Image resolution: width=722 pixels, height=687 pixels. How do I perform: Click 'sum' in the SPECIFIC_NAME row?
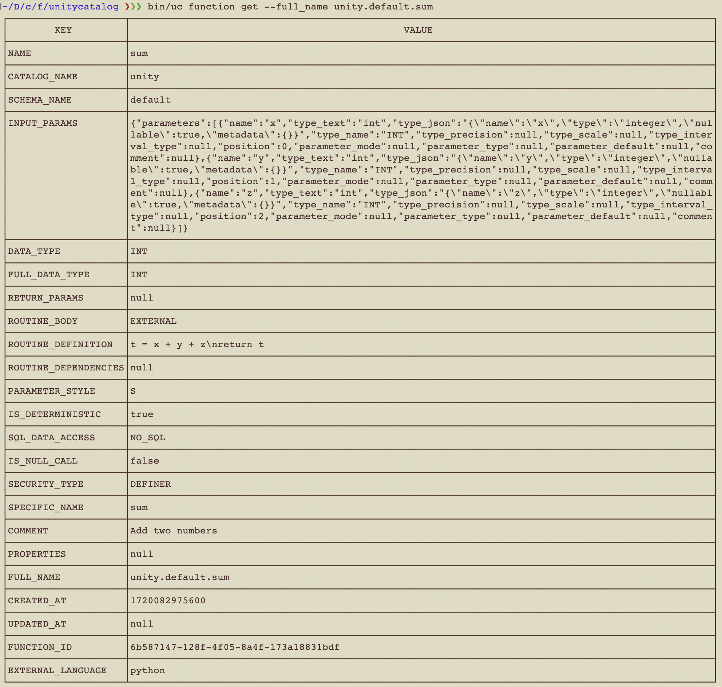pyautogui.click(x=139, y=508)
